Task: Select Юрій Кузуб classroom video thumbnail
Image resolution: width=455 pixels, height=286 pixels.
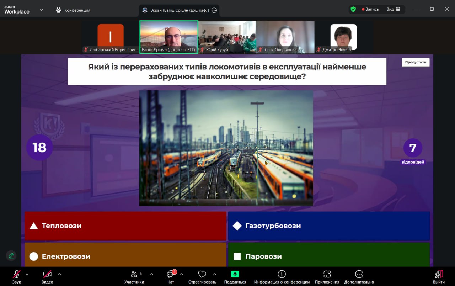Action: pos(227,37)
